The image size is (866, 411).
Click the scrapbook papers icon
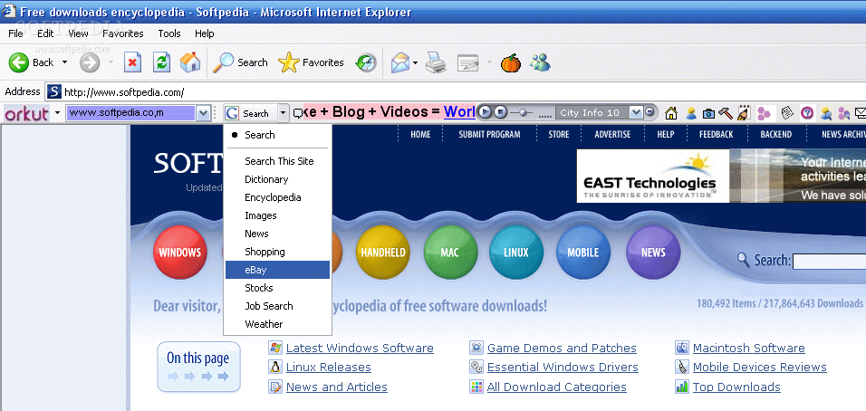788,112
